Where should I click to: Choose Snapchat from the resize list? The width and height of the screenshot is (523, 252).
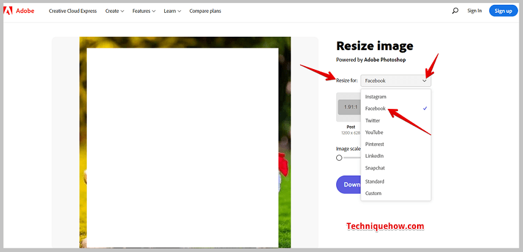[x=396, y=168]
